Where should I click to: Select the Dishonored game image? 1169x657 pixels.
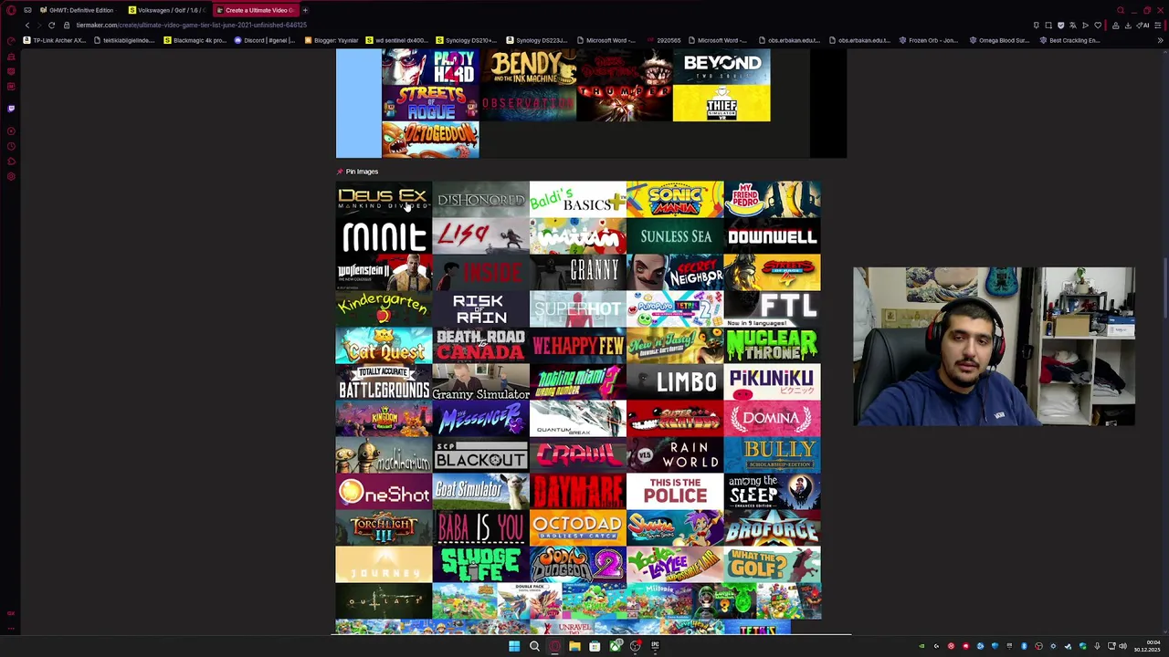click(480, 199)
